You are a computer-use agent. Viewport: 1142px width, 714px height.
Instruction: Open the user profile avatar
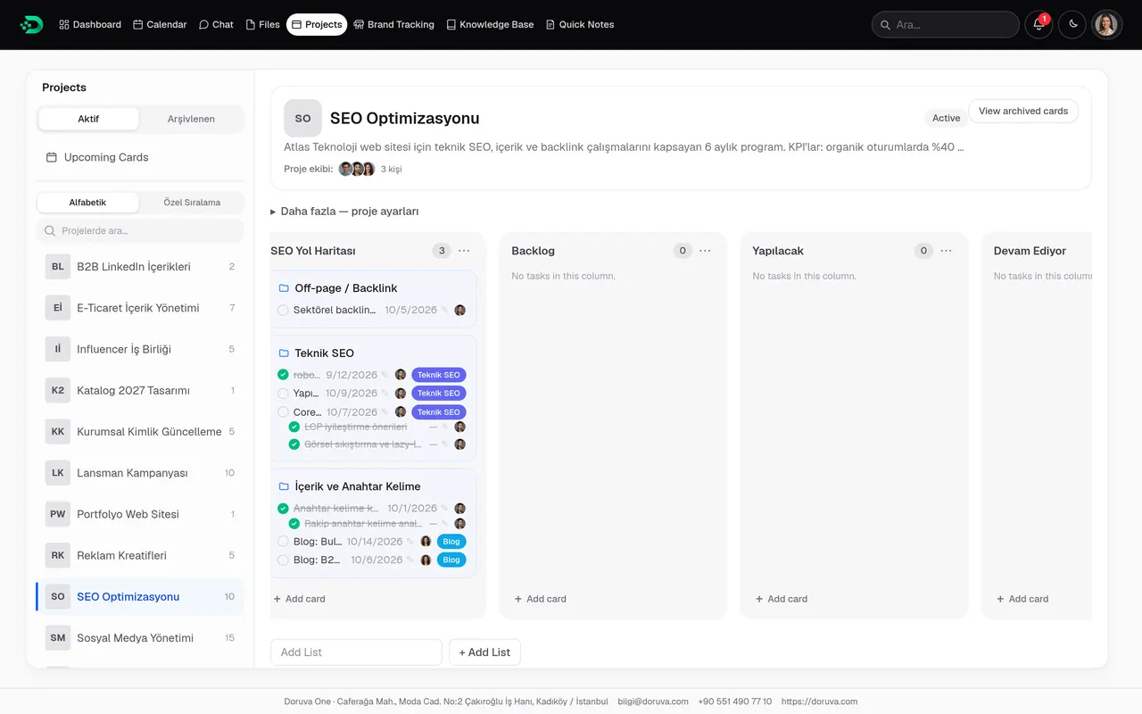tap(1106, 24)
